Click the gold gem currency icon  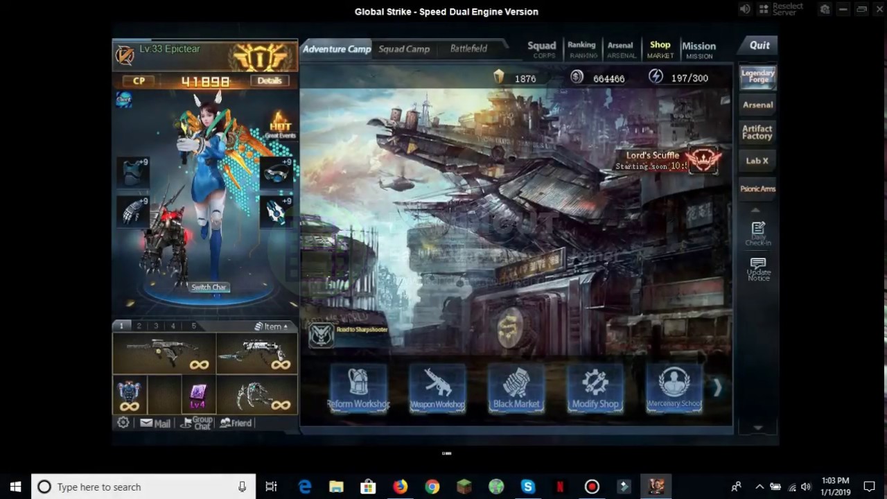tap(498, 77)
